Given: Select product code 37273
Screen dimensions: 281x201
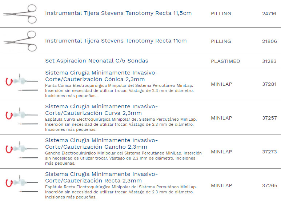Looking at the screenshot, I should point(269,152).
